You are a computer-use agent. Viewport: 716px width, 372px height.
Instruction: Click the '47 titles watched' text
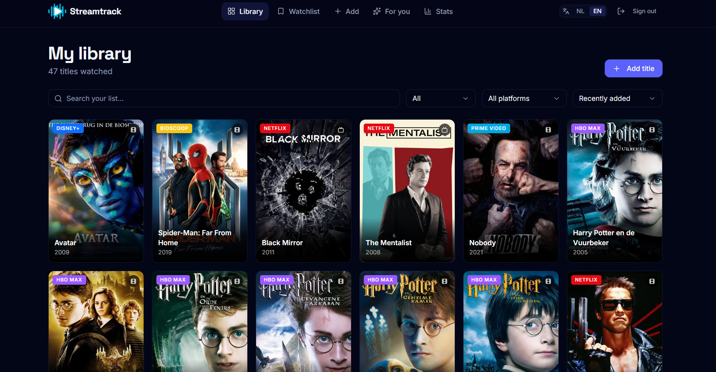point(81,71)
